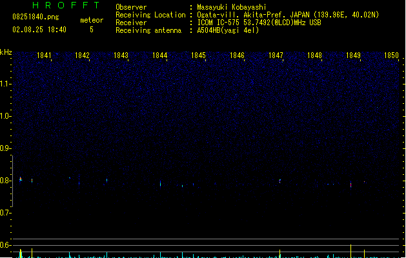Click the 0.9 frequency axis label
The image size is (406, 258).
pyautogui.click(x=5, y=148)
